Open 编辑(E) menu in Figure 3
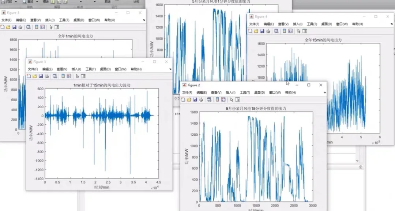Screen dimensions: 395x211 pyautogui.click(x=47, y=69)
